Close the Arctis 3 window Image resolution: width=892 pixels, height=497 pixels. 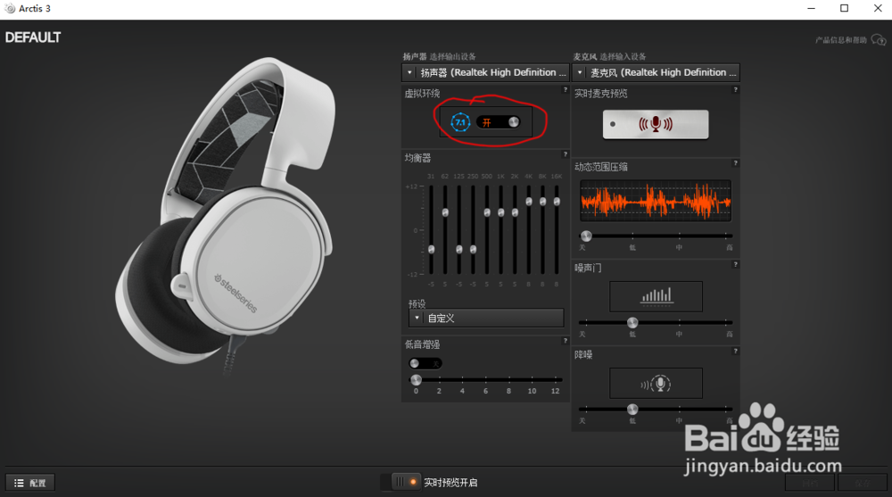click(877, 9)
